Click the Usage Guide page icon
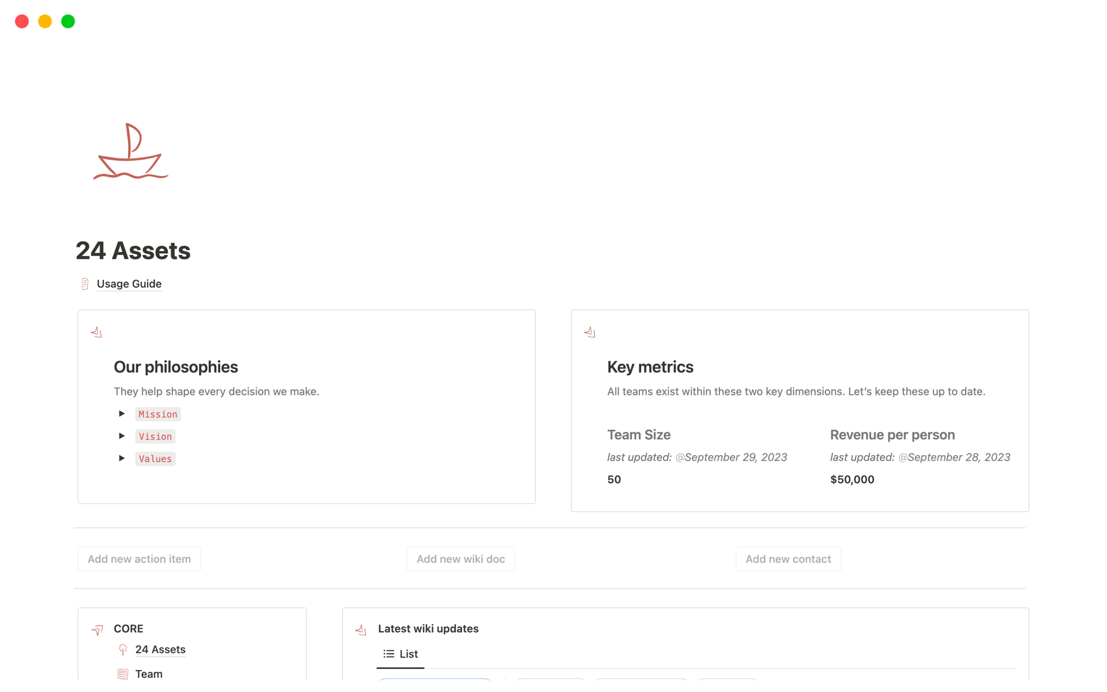This screenshot has width=1107, height=692. point(85,284)
